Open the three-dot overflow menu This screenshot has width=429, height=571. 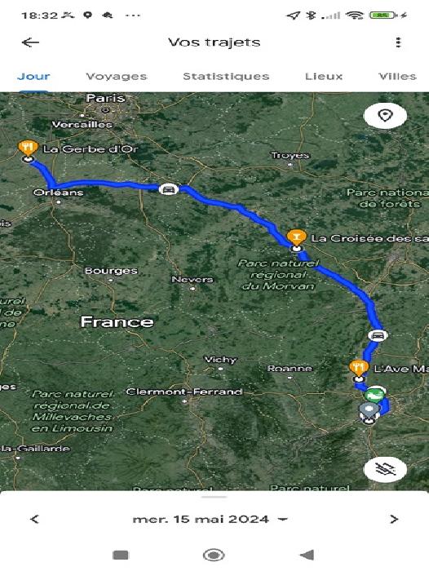point(398,42)
